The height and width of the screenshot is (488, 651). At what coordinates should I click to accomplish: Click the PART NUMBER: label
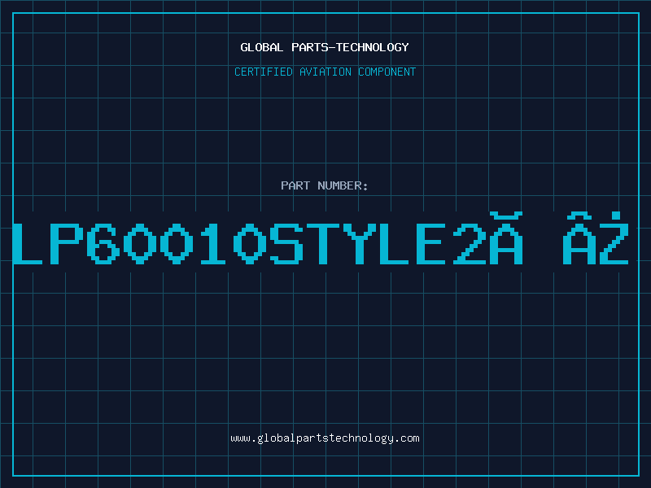coord(325,185)
